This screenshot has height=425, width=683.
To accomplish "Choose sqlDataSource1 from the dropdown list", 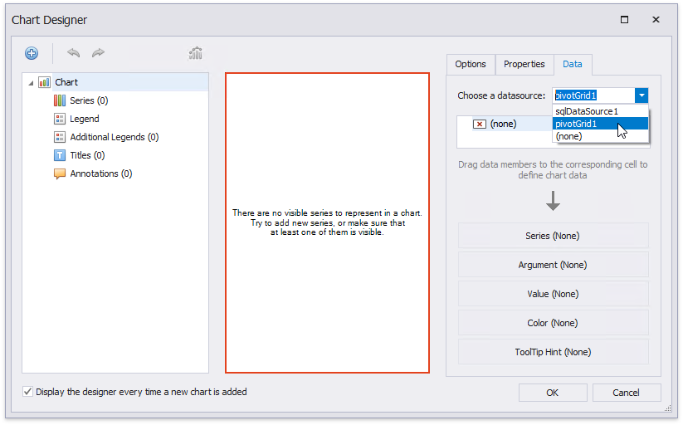I will click(587, 111).
